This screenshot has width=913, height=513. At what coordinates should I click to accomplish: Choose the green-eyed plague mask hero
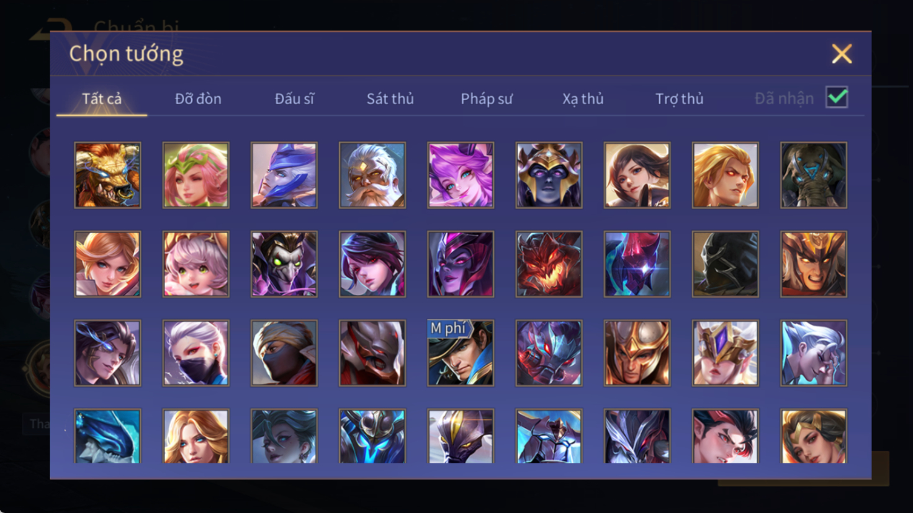click(x=284, y=264)
